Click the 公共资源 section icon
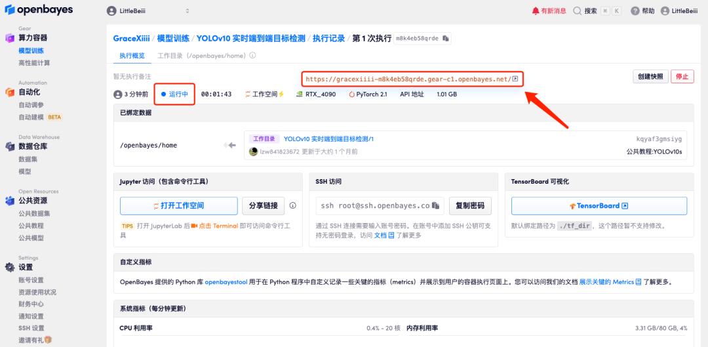Screen dimensions: 708x347 pos(10,201)
